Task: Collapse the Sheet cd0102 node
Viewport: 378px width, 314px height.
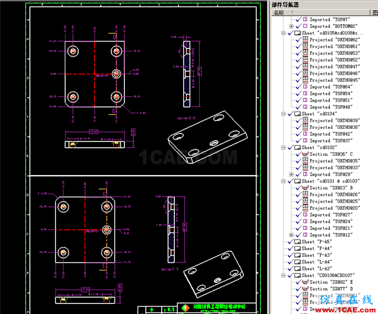Action: click(283, 147)
